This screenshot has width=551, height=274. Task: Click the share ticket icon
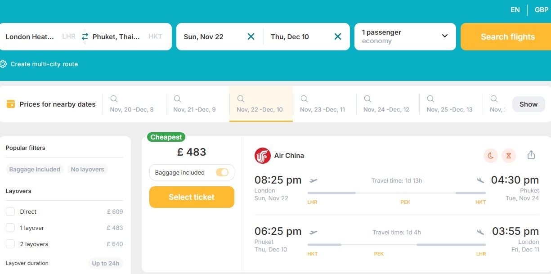(531, 155)
